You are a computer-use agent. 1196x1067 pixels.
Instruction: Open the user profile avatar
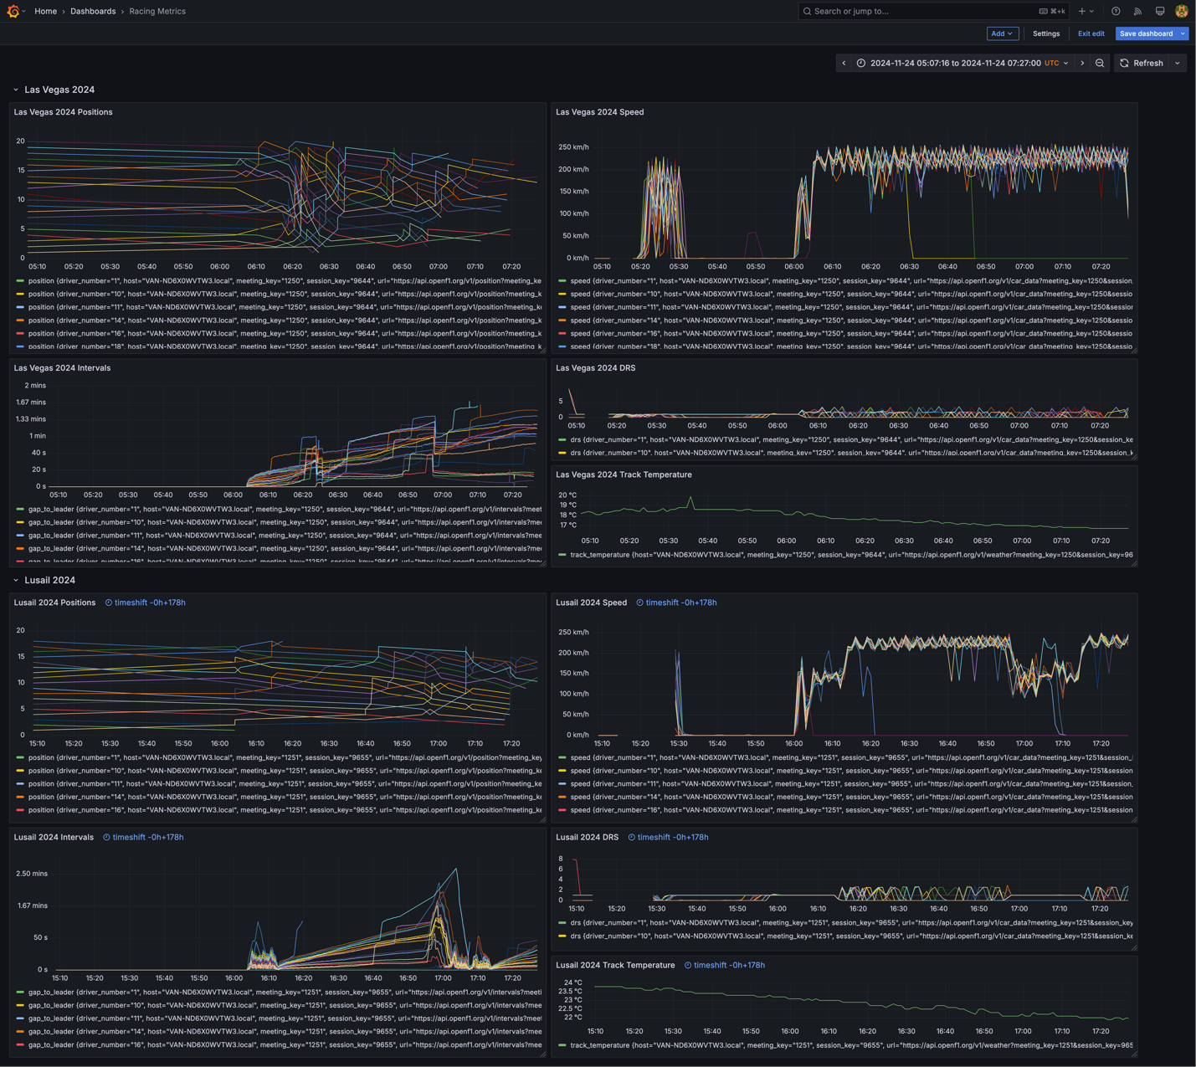pyautogui.click(x=1181, y=11)
